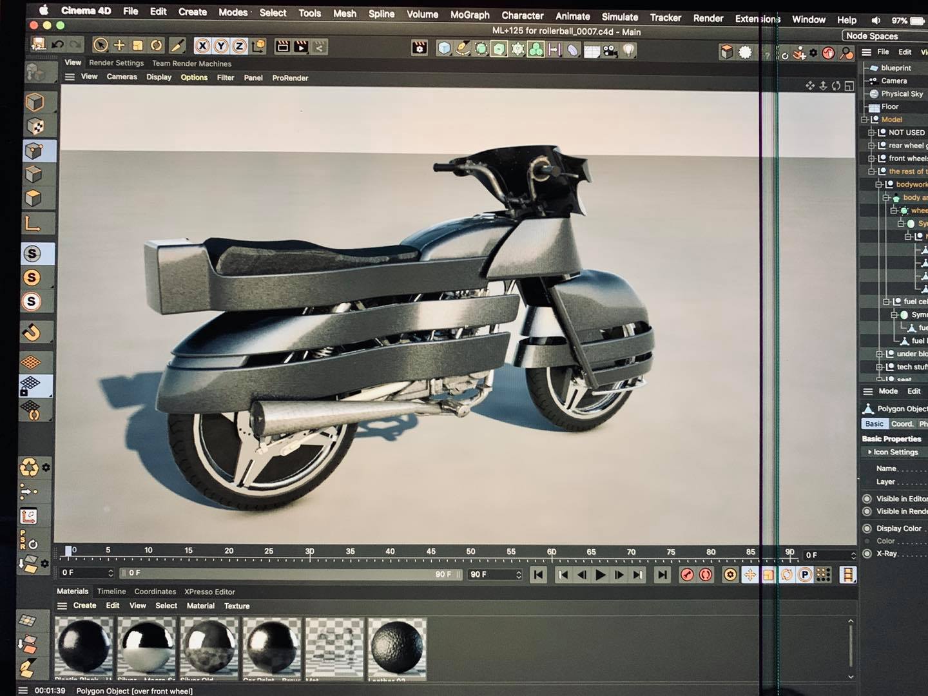
Task: Toggle Z axis lock
Action: pos(239,46)
